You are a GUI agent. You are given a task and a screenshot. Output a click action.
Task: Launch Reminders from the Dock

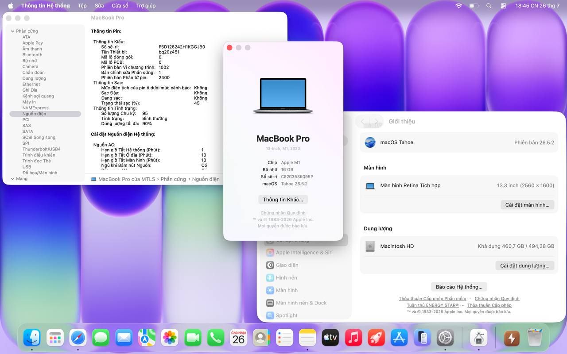[284, 338]
